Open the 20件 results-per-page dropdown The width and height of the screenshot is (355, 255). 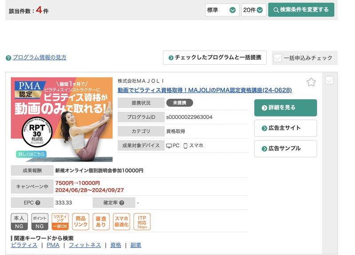[253, 10]
